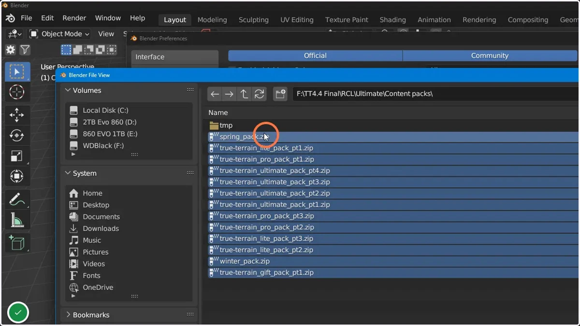This screenshot has width=580, height=326.
Task: Collapse the System panel
Action: 68,173
